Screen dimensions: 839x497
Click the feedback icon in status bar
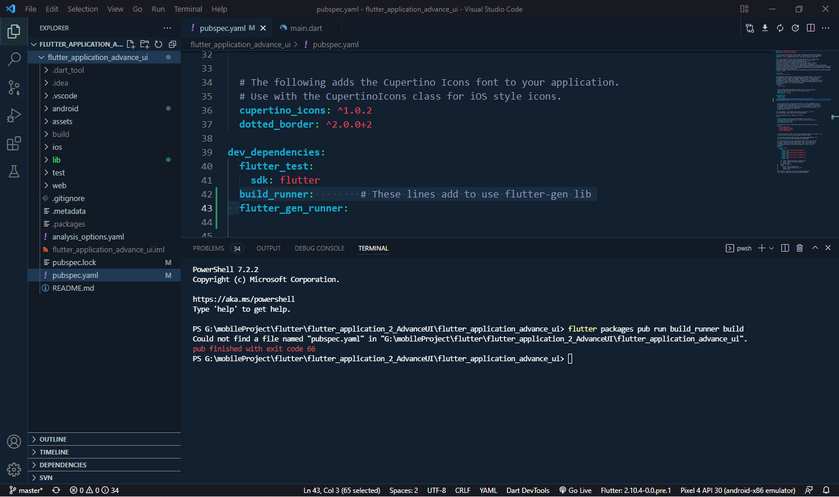tap(809, 491)
